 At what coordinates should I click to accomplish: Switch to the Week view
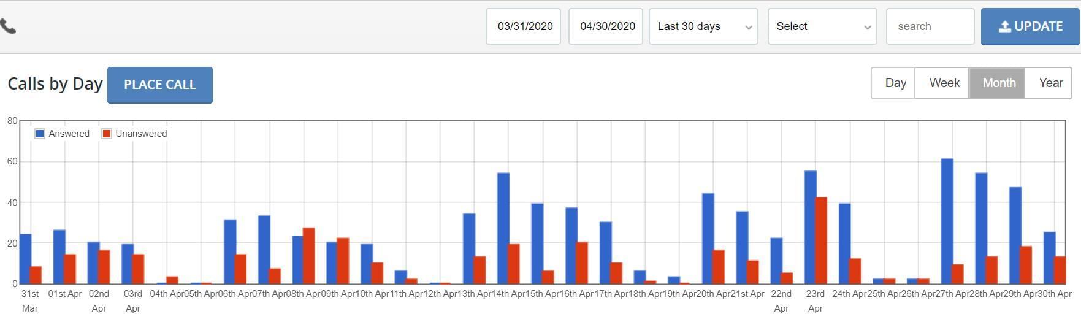pyautogui.click(x=943, y=83)
